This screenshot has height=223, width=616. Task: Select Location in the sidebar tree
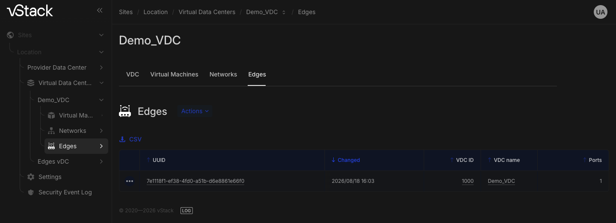[x=29, y=52]
